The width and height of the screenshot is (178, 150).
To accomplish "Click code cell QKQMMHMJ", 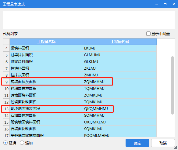I will click(x=120, y=109).
